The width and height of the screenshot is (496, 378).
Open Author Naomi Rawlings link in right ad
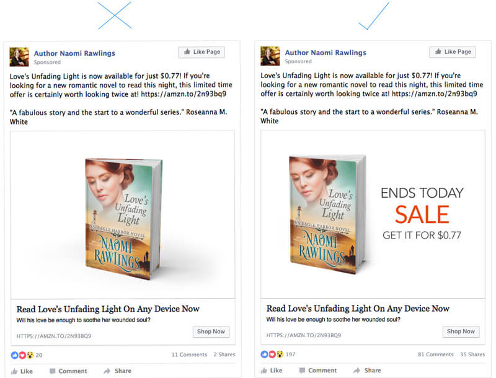325,53
